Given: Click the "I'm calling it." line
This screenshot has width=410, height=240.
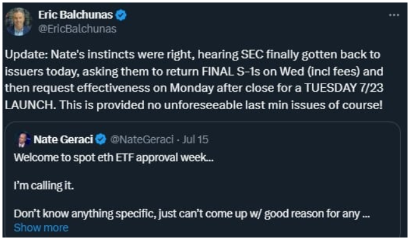Looking at the screenshot, I should (44, 186).
